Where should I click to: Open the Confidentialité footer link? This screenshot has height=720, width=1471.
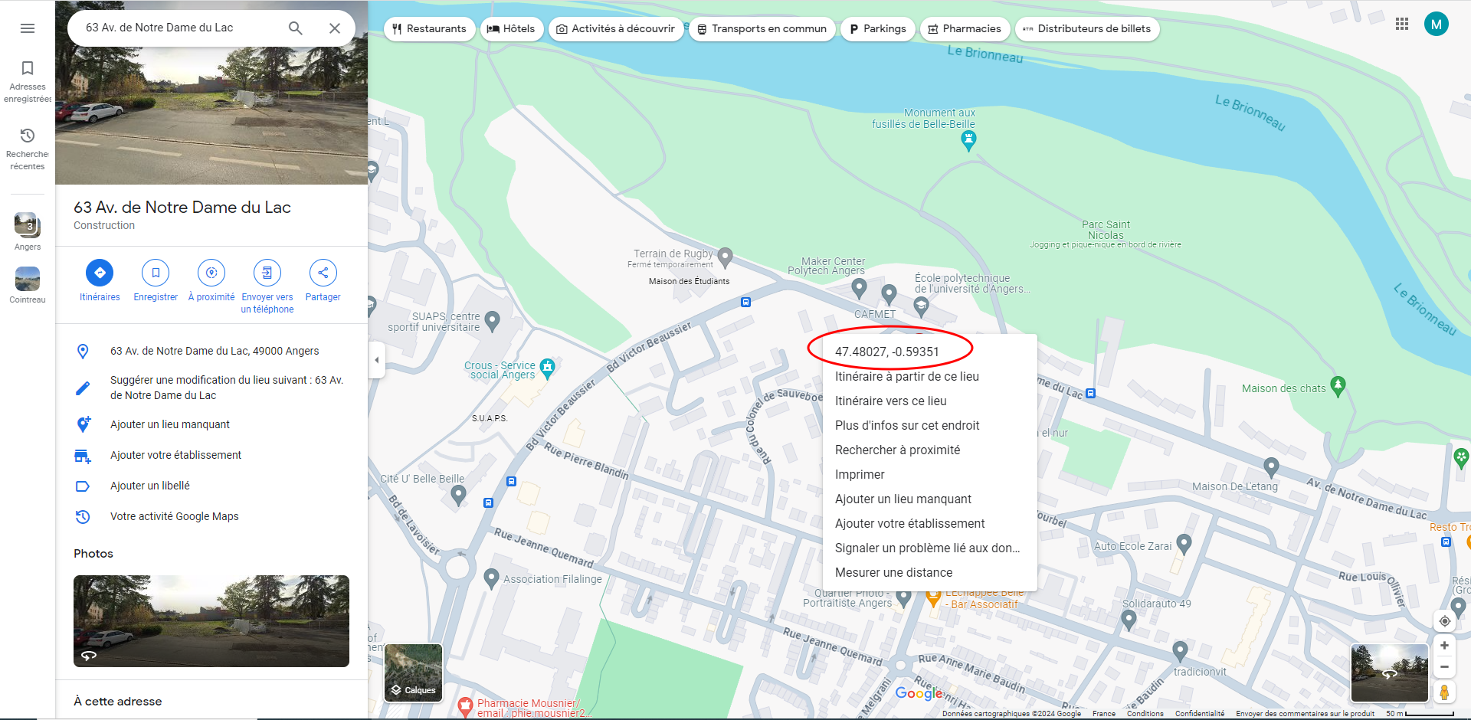pyautogui.click(x=1200, y=713)
